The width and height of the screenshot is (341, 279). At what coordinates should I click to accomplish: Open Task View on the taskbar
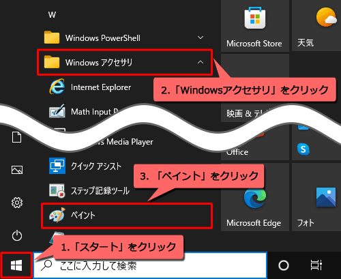[x=316, y=265]
